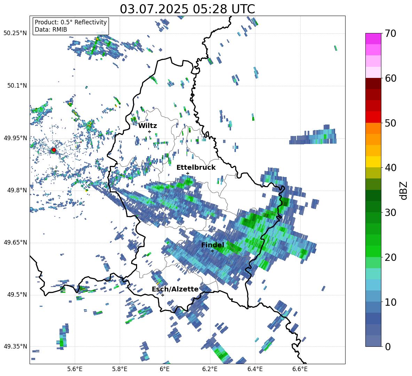
Task: Click the 49.5°N latitude label
Action: [17, 295]
